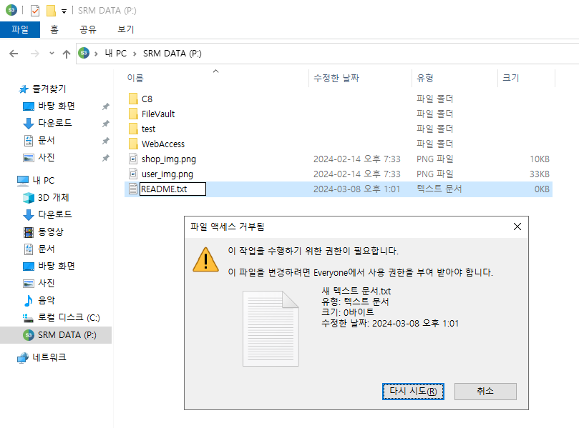
Task: Click the new folder quick access icon
Action: (51, 10)
